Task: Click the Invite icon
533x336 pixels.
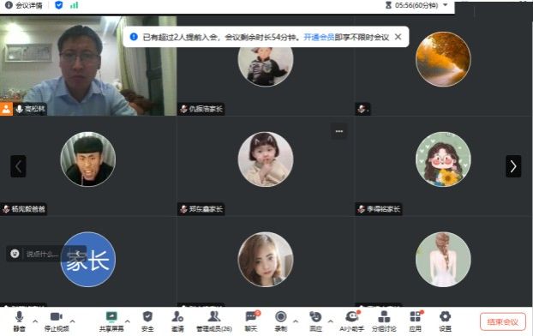Action: point(177,321)
